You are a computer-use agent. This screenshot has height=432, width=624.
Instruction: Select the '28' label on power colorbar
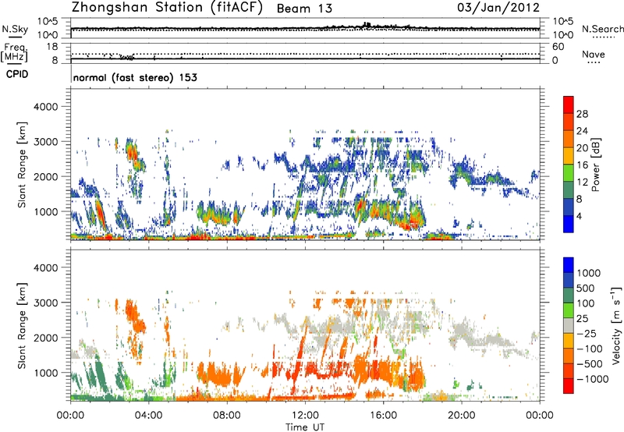[x=582, y=114]
